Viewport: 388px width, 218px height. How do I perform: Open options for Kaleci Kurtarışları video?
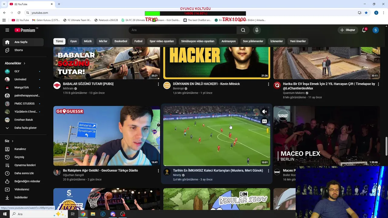pyautogui.click(x=268, y=171)
